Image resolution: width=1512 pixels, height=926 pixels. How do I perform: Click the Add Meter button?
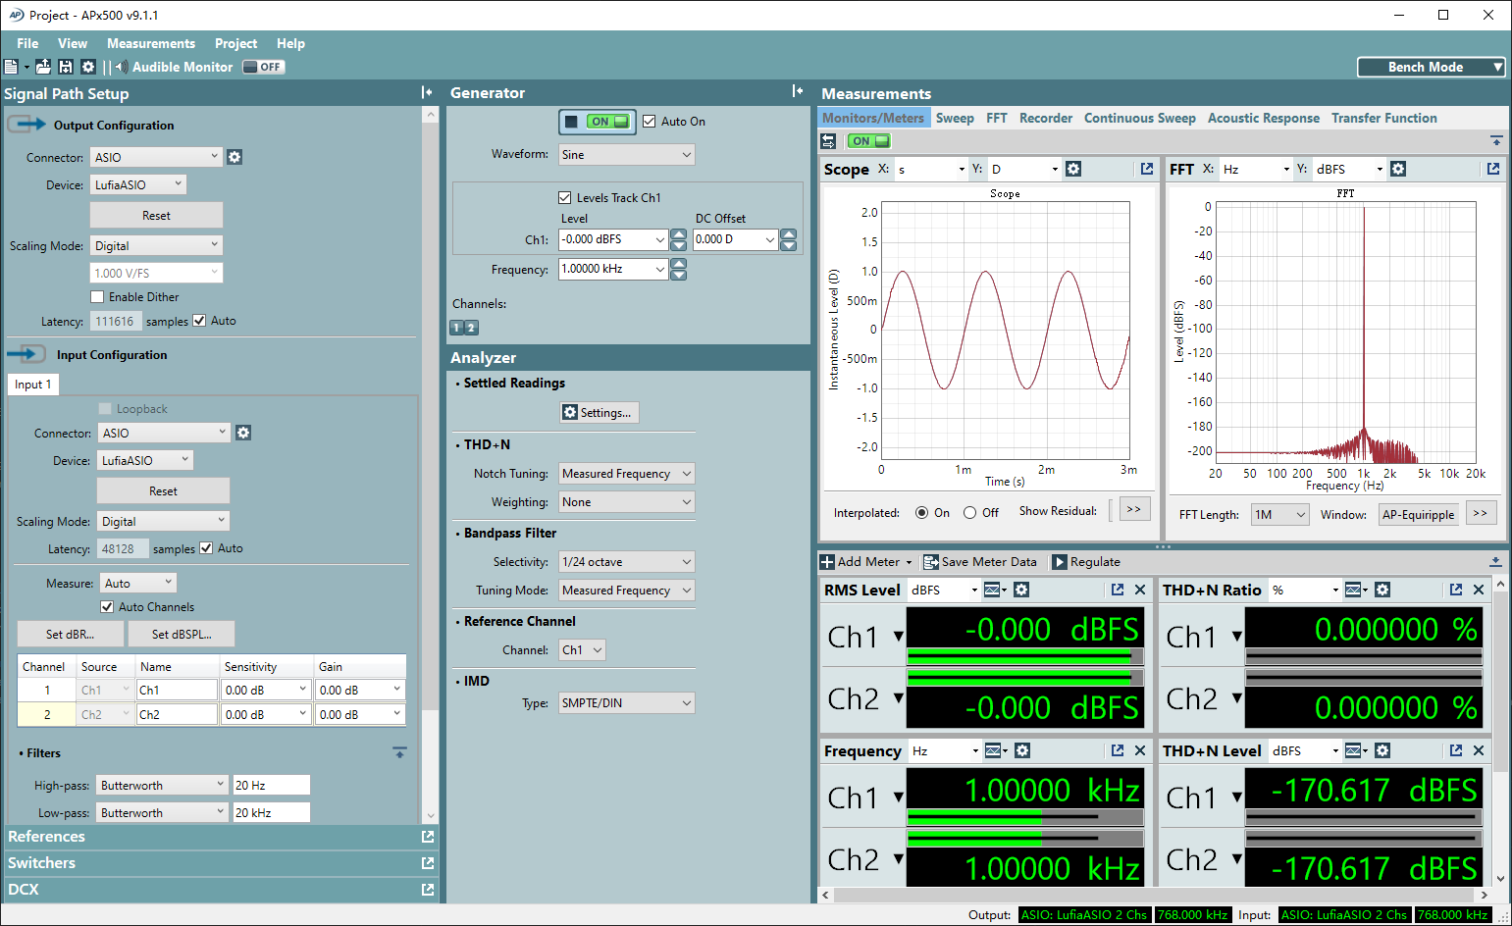click(865, 562)
